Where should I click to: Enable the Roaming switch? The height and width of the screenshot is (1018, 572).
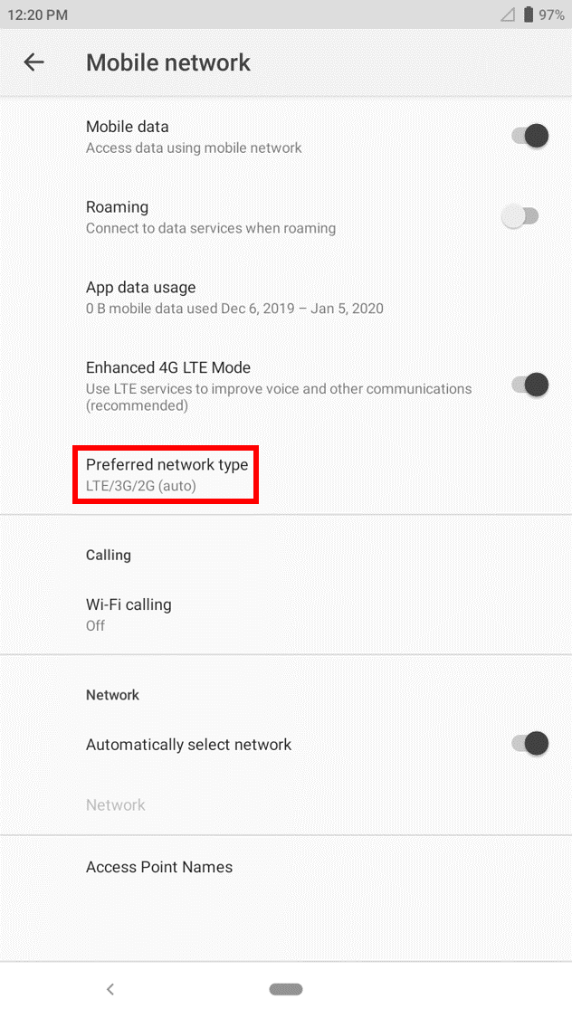coord(521,215)
